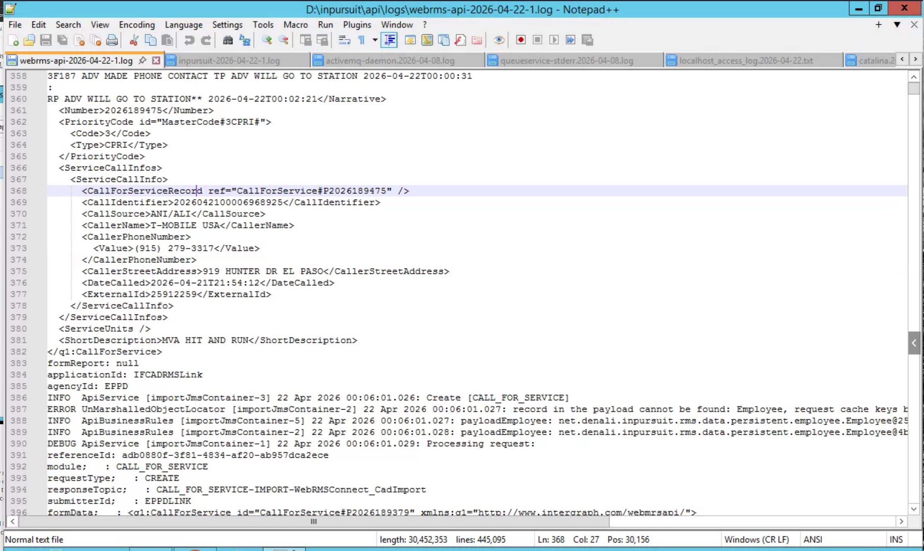
Task: Expand the collapsed side panel chevron
Action: tap(914, 343)
